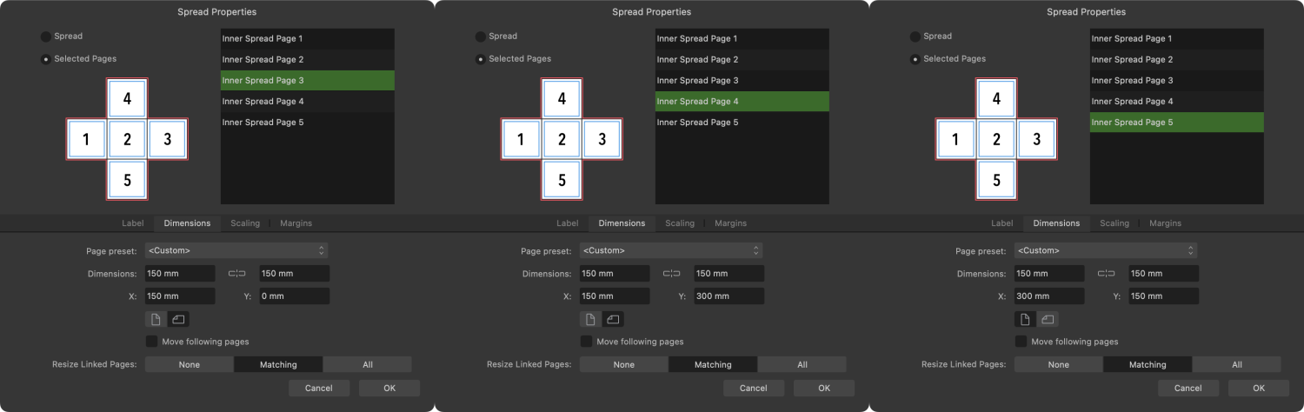The width and height of the screenshot is (1304, 412).
Task: Toggle dimensions link icon in right dialog
Action: 1107,274
